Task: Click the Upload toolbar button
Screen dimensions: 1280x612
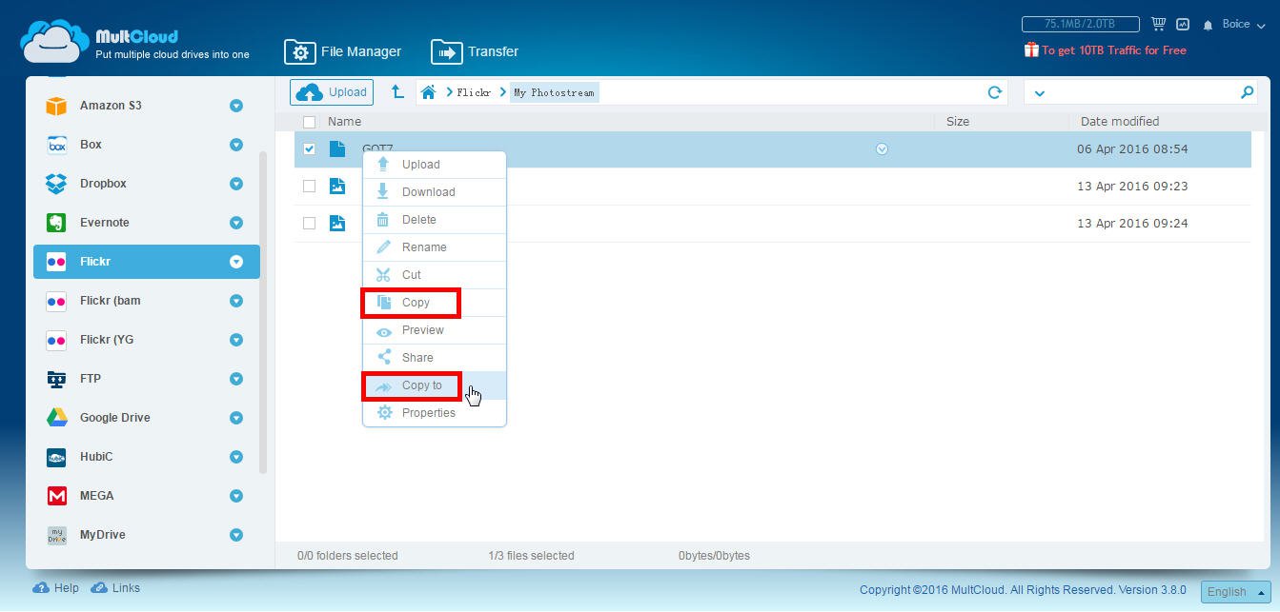Action: [x=332, y=92]
